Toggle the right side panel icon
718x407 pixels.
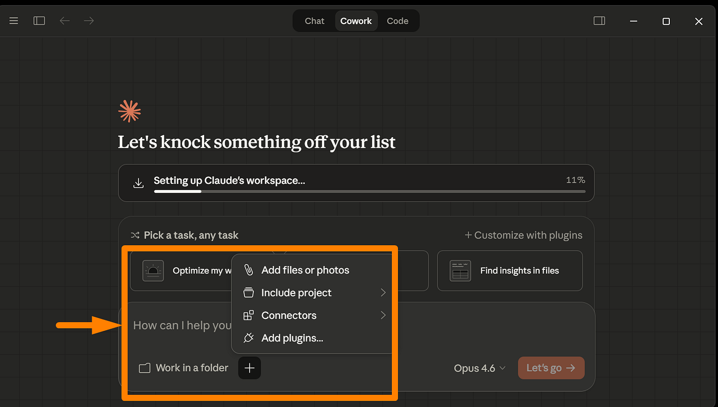point(599,21)
